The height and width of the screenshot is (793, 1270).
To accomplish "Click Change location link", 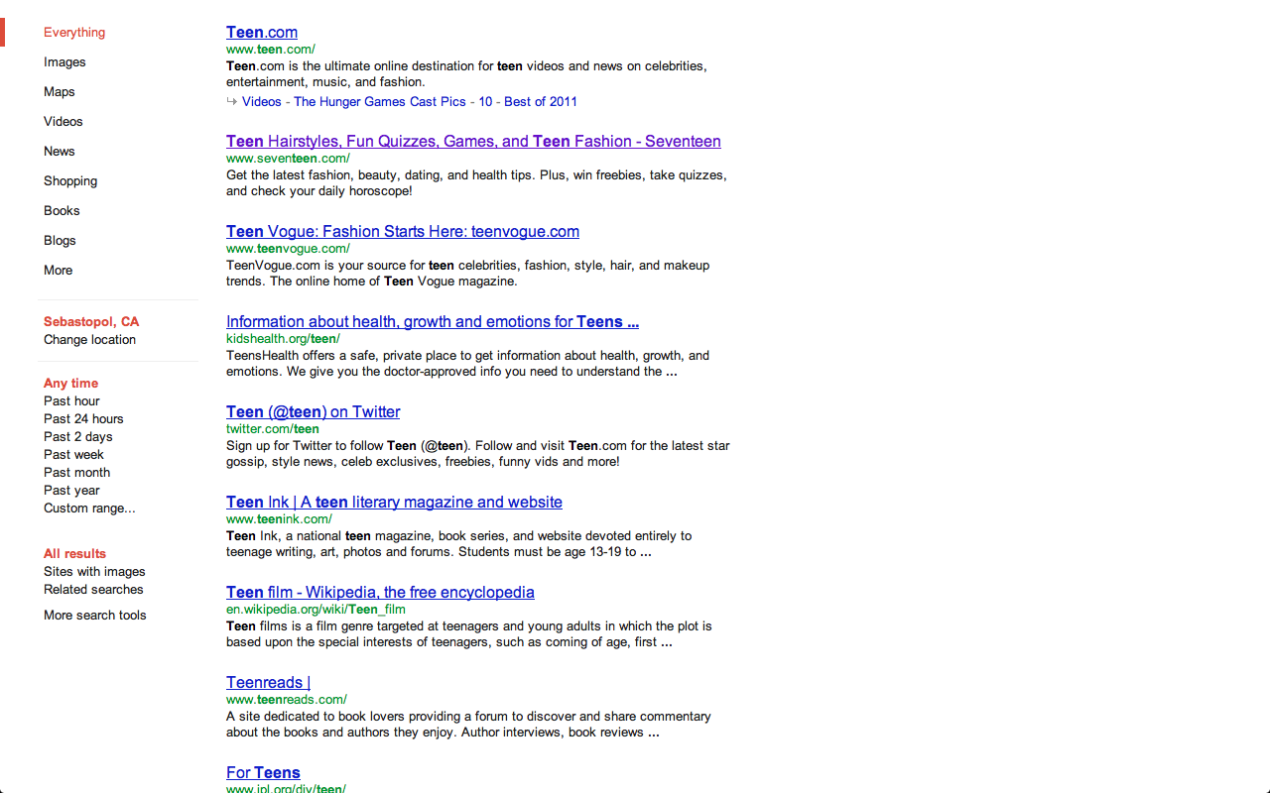I will click(x=89, y=340).
